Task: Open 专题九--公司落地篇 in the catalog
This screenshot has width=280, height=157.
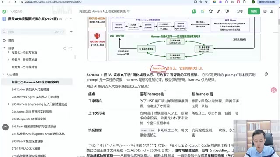Action: click(x=24, y=67)
